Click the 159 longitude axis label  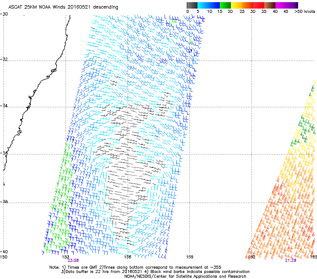[189, 257]
